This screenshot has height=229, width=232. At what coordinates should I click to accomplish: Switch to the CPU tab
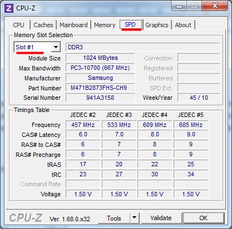(x=18, y=25)
